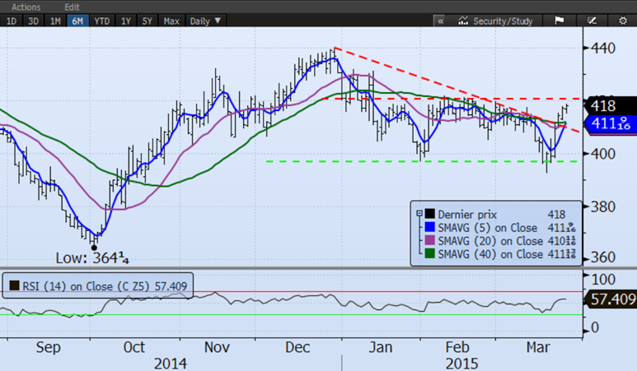Choose the 5Y range button
Screen dimensions: 637x371
tap(148, 21)
